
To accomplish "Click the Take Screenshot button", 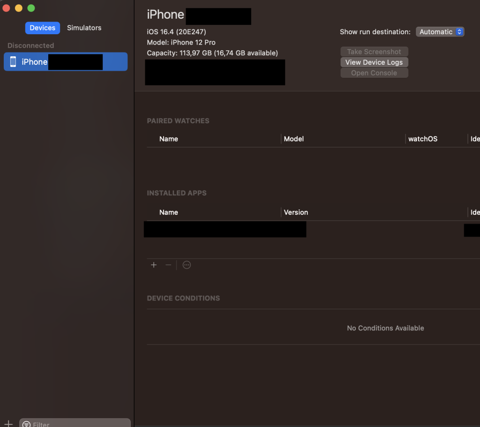I will 374,52.
